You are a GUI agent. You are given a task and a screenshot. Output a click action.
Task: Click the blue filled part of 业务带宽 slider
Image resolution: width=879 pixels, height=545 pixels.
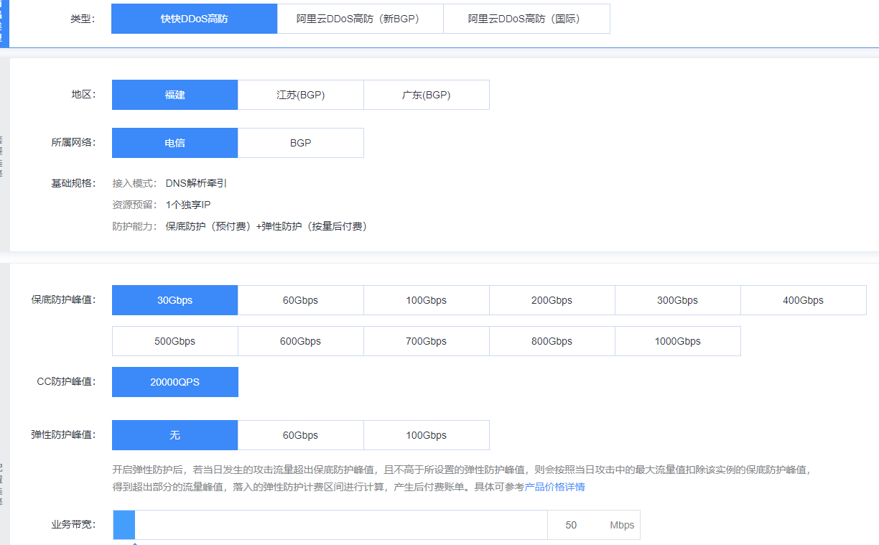pos(124,525)
